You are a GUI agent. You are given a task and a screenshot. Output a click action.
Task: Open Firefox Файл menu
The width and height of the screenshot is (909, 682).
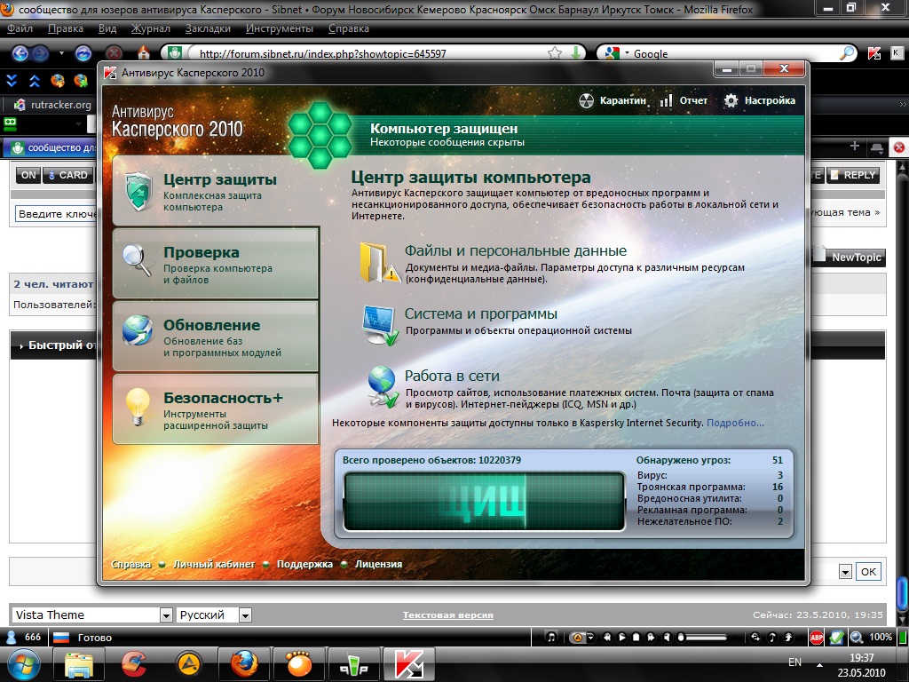click(20, 28)
